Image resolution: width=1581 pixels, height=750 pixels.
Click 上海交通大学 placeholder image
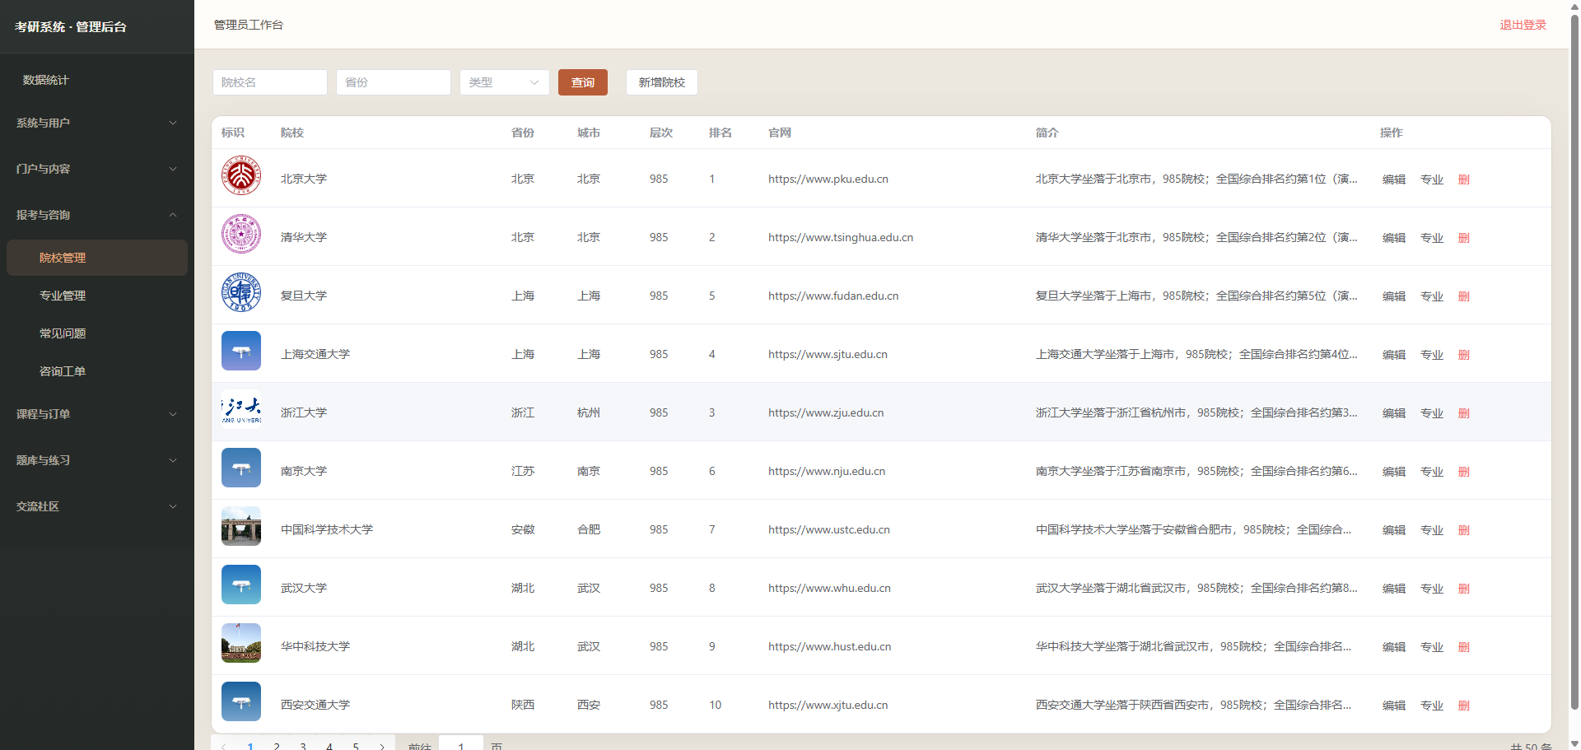tap(241, 351)
